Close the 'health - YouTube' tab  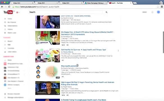pyautogui.click(x=131, y=3)
